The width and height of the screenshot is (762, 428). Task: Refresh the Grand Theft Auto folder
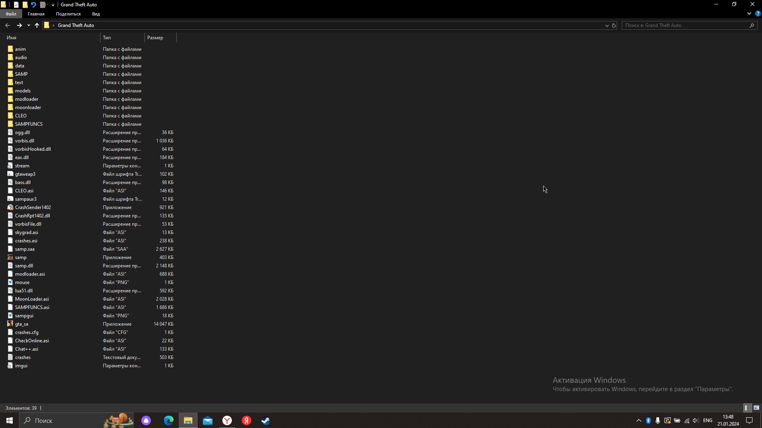point(613,25)
